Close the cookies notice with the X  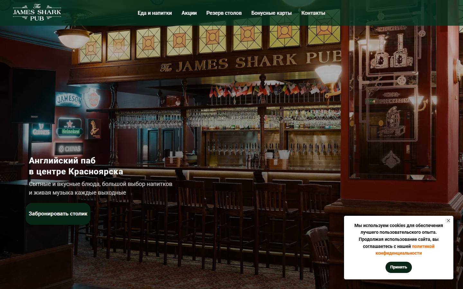click(449, 221)
